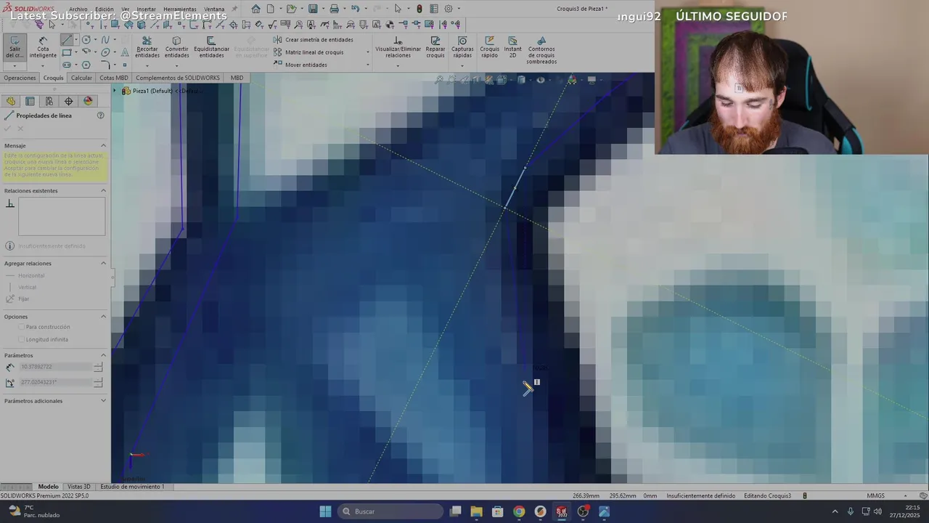Viewport: 929px width, 523px height.
Task: Select the Line sketch tool
Action: coord(67,40)
